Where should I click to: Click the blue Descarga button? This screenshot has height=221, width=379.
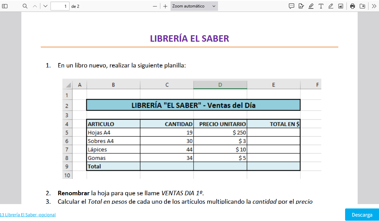pyautogui.click(x=362, y=215)
